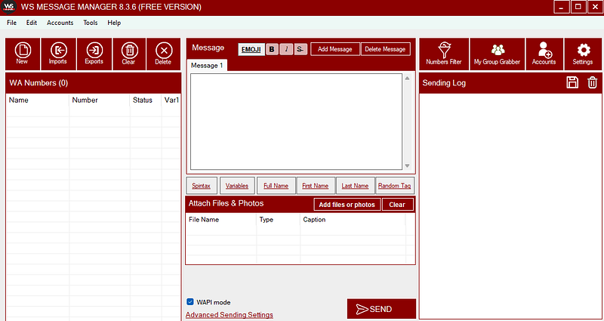Open the Imports icon
The width and height of the screenshot is (604, 321).
click(x=58, y=54)
